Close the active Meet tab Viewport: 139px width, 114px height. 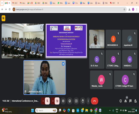9,3
